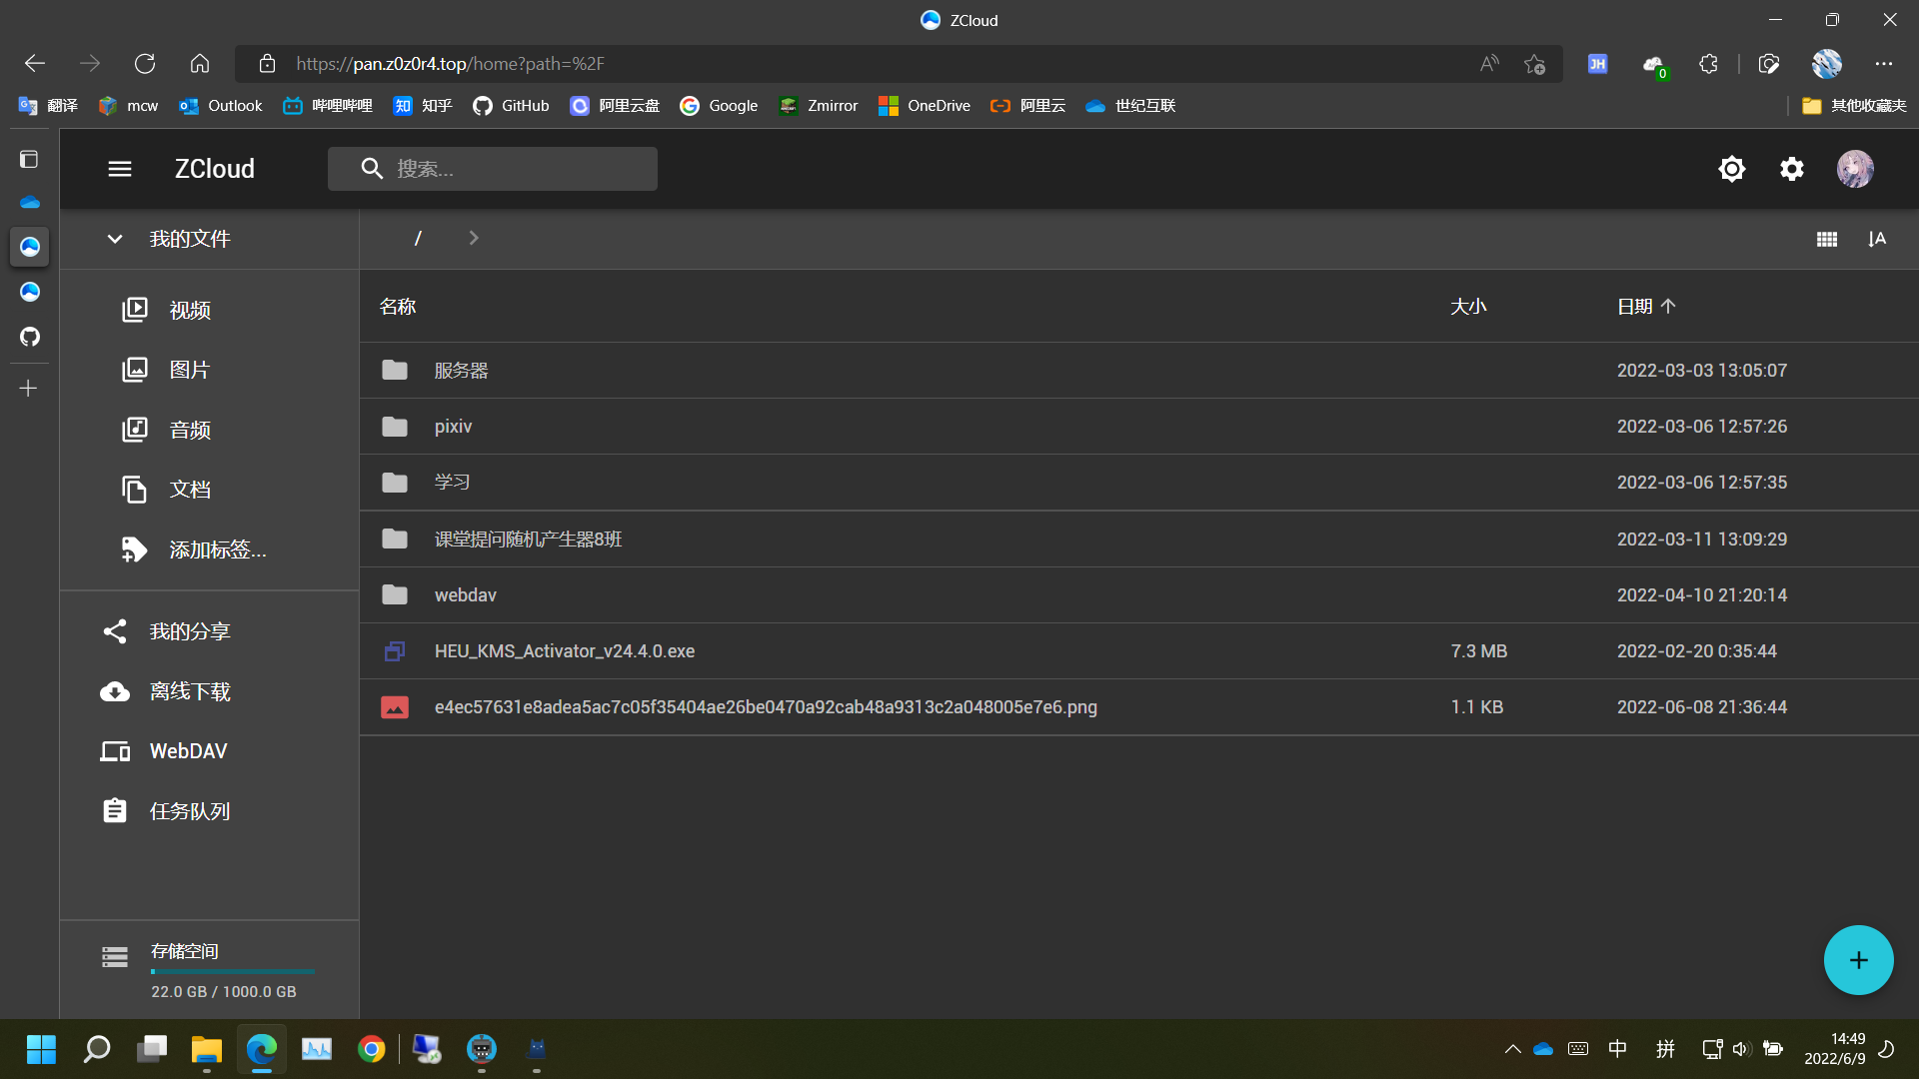Toggle dark/light theme brightness icon
The image size is (1919, 1079).
tap(1731, 169)
